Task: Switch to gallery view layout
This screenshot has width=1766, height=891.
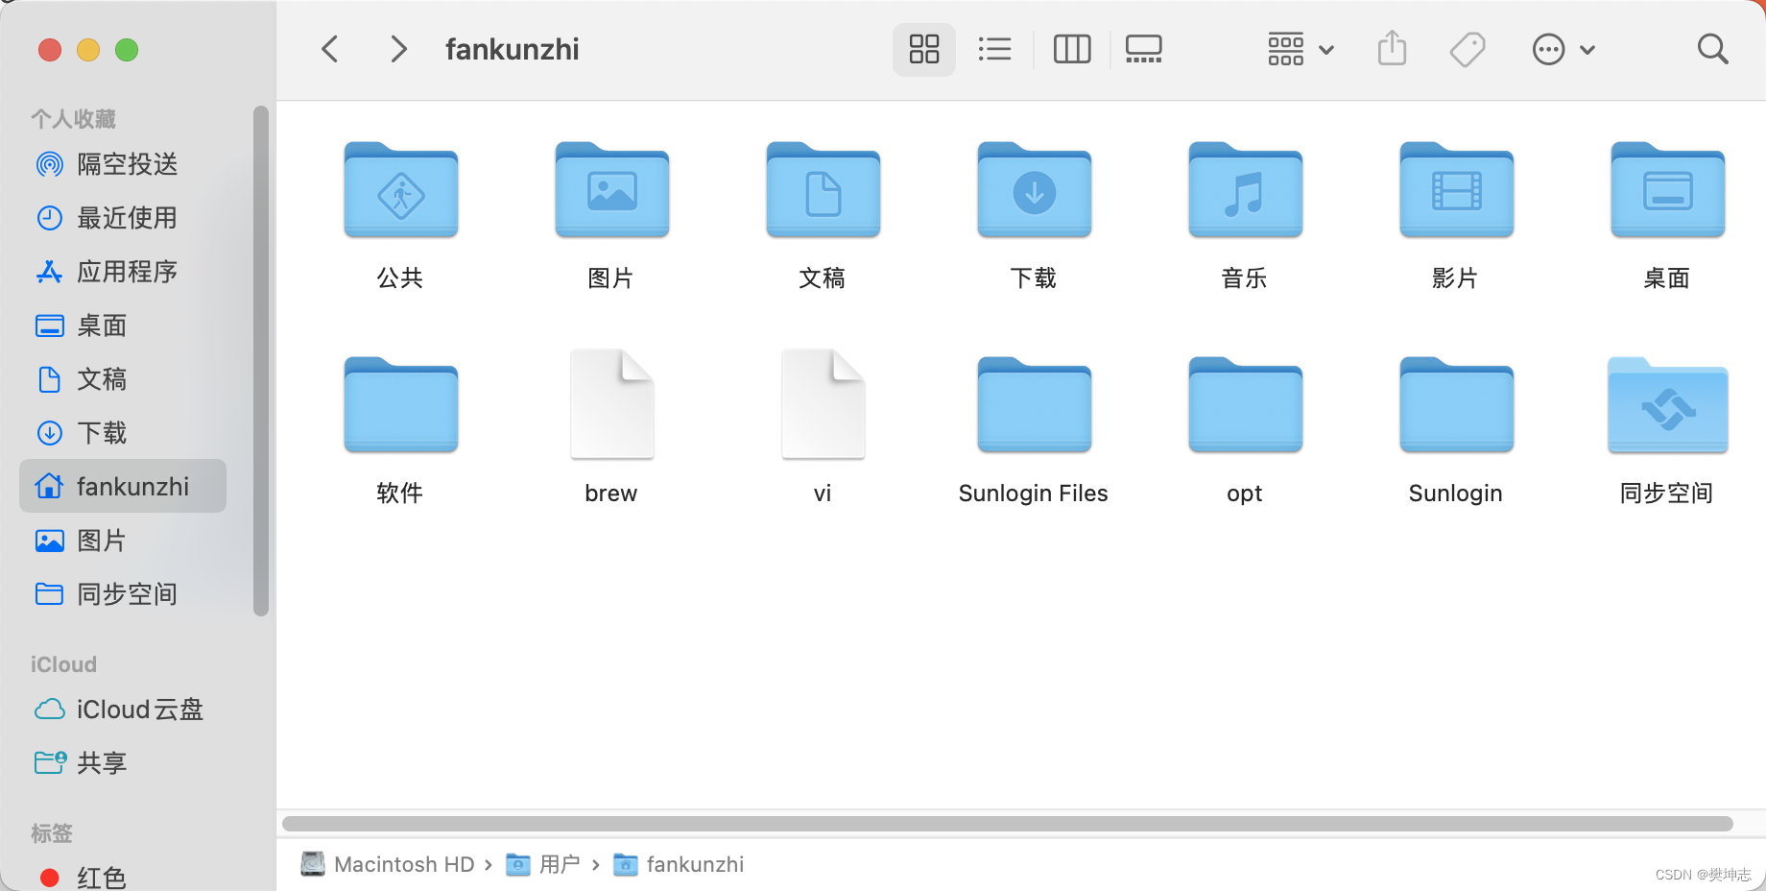Action: (1142, 49)
